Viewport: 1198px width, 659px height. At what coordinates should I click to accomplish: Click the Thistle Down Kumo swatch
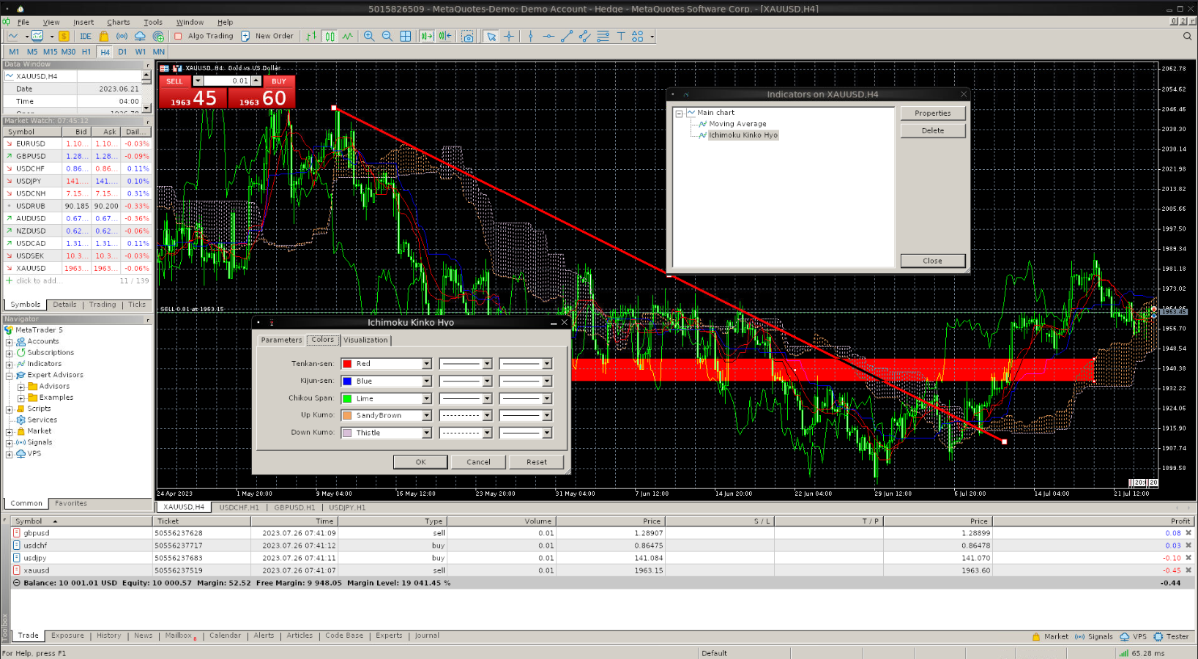coord(347,433)
